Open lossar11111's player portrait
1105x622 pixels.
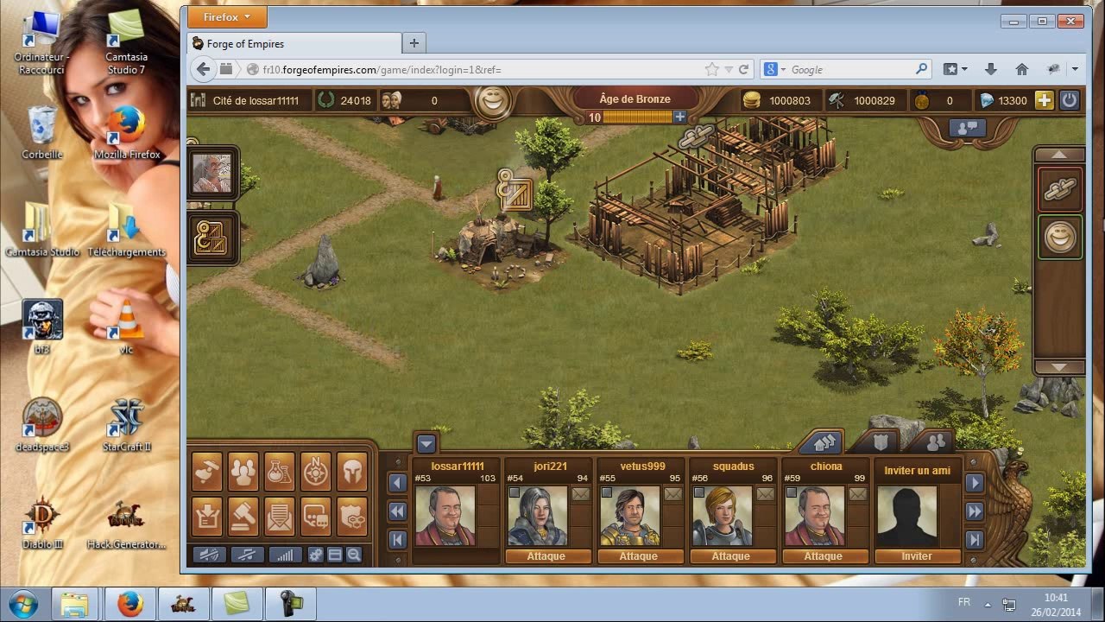pyautogui.click(x=445, y=516)
